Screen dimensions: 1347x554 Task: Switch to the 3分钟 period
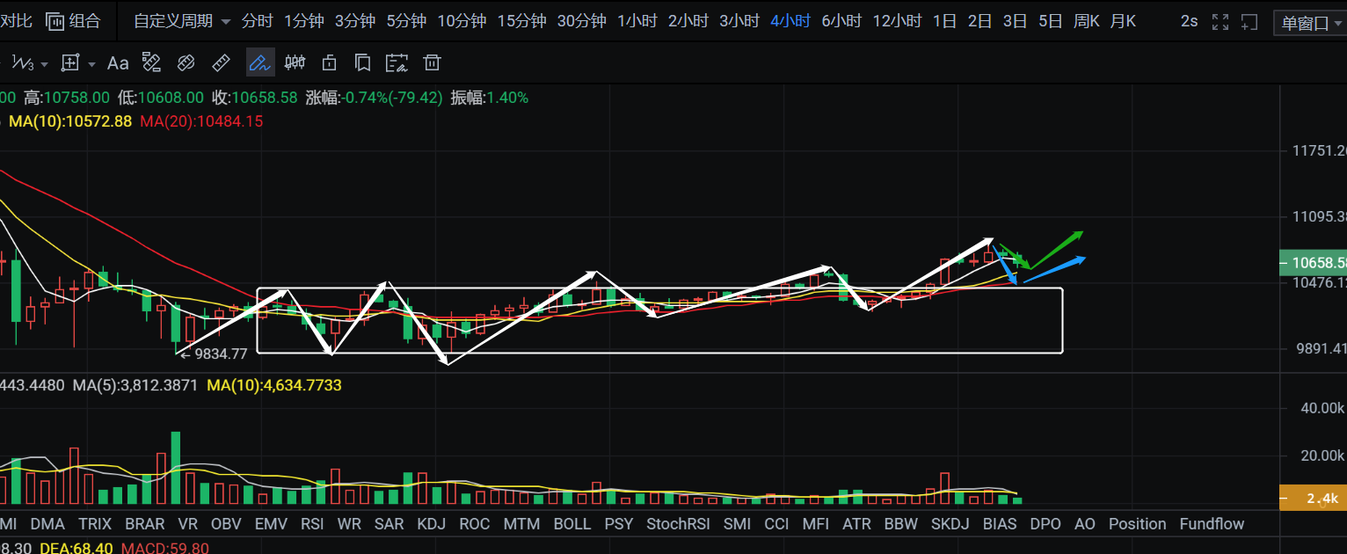tap(355, 21)
